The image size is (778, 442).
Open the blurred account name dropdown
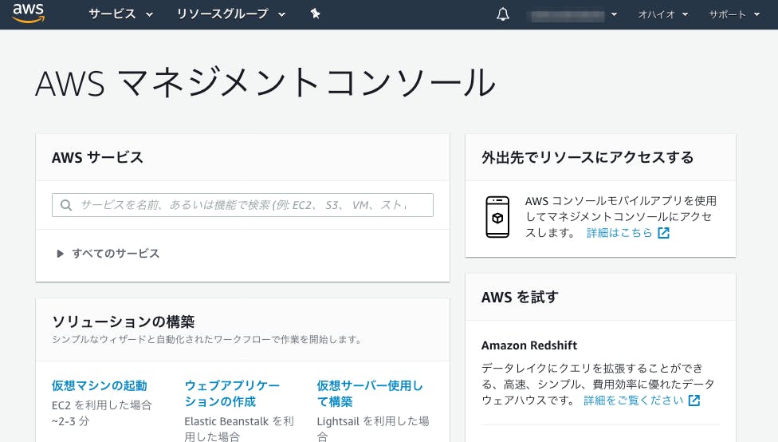(x=572, y=14)
